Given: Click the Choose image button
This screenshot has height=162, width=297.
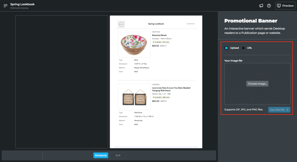Looking at the screenshot, I should (x=257, y=83).
